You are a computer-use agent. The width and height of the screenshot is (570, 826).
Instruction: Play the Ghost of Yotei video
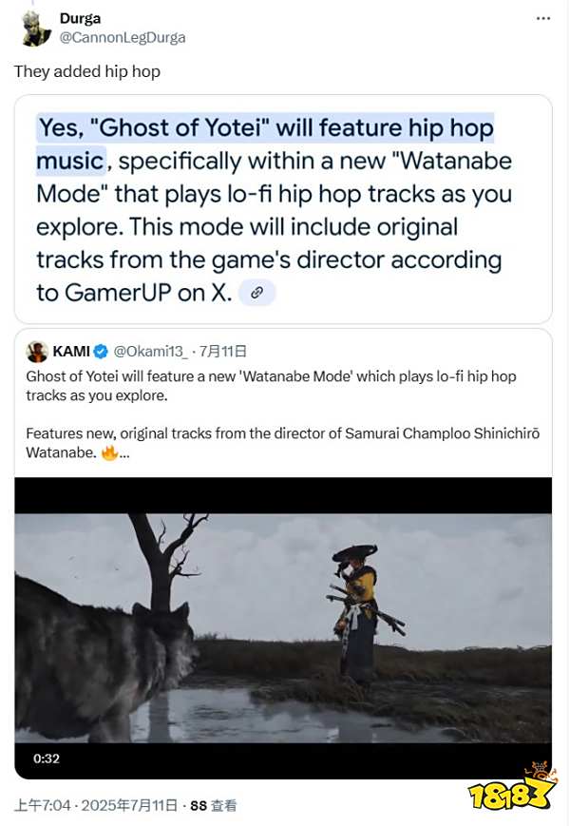(x=283, y=628)
